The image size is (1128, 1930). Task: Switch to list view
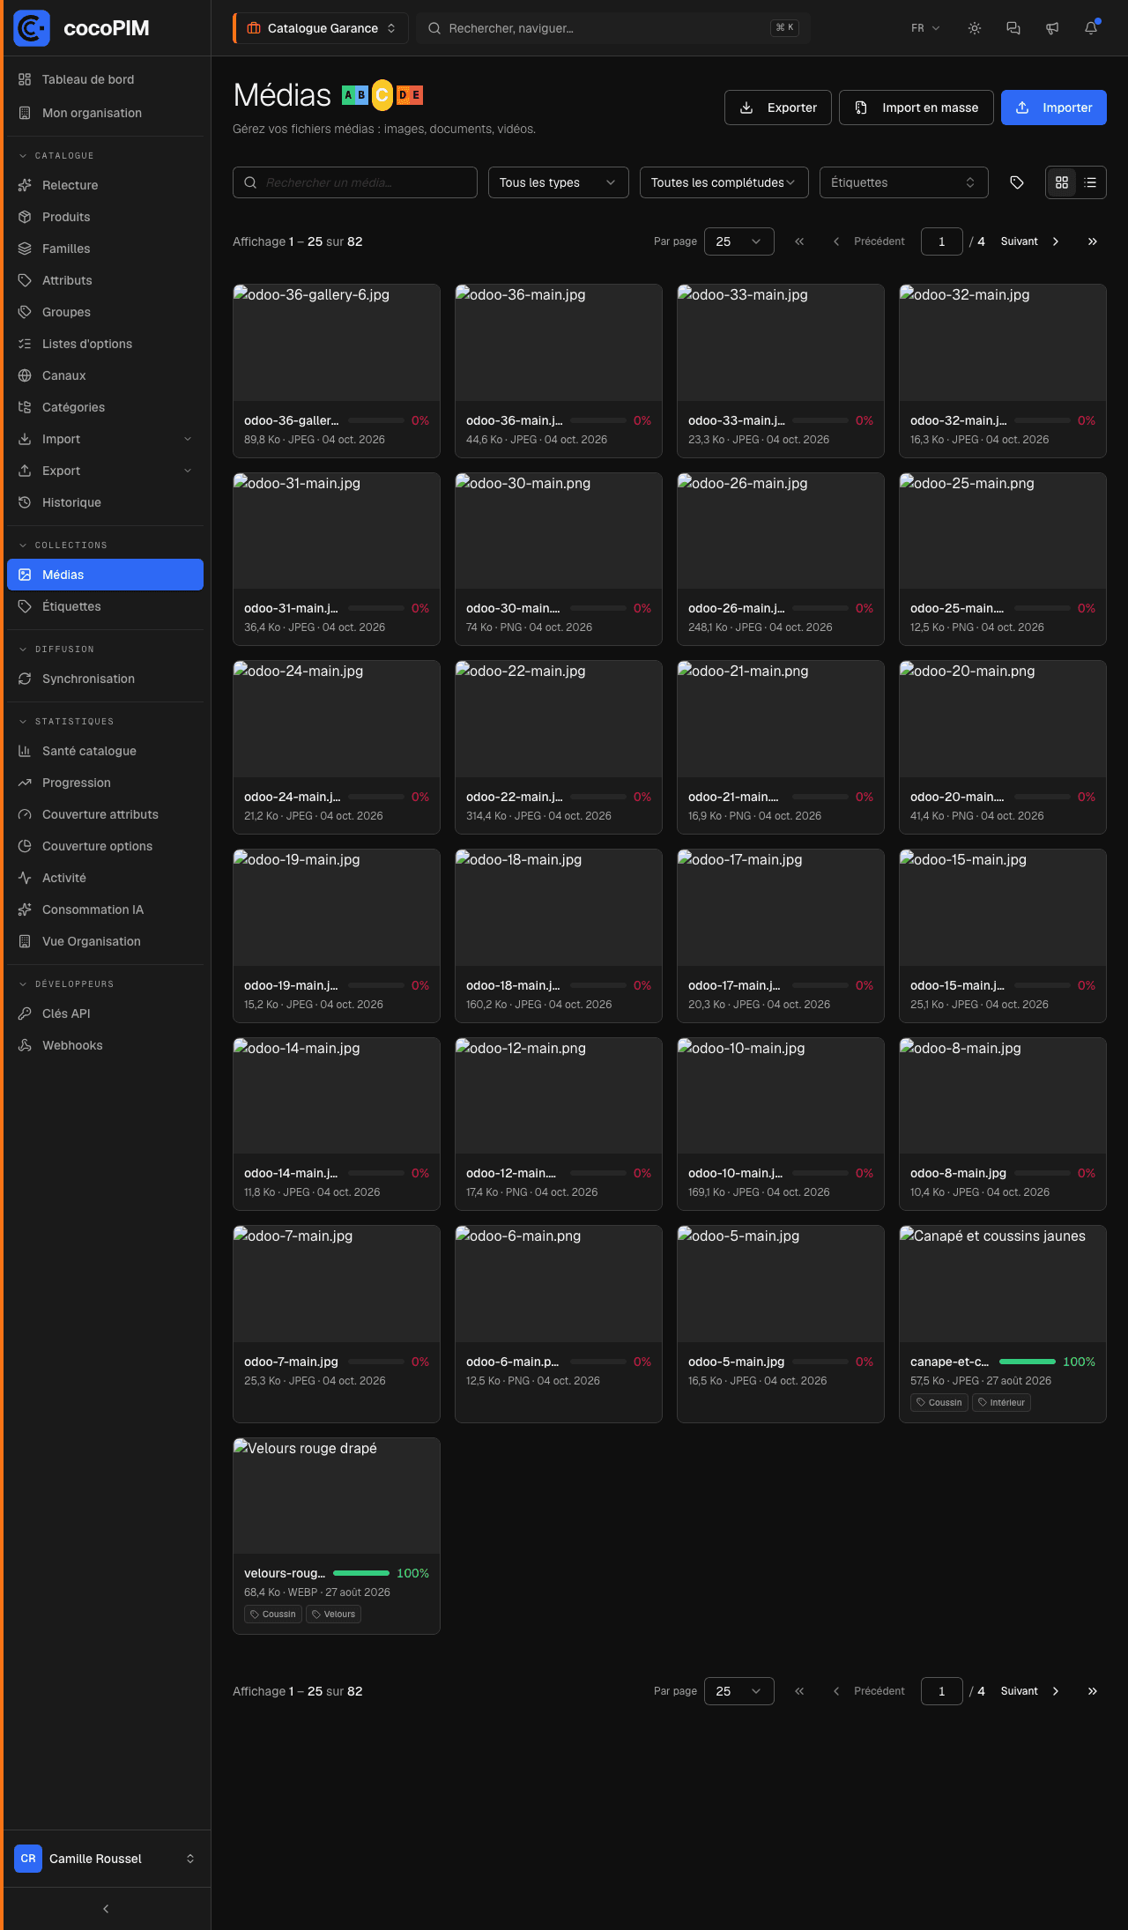click(x=1090, y=182)
